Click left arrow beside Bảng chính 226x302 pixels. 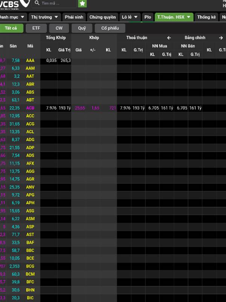coord(169,38)
